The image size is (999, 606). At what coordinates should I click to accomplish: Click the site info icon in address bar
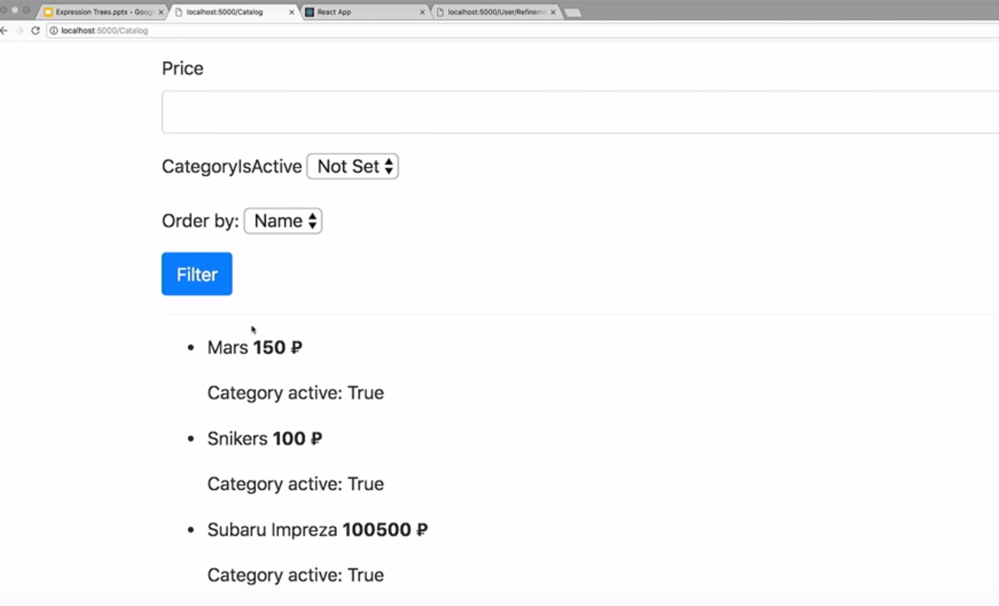coord(54,31)
